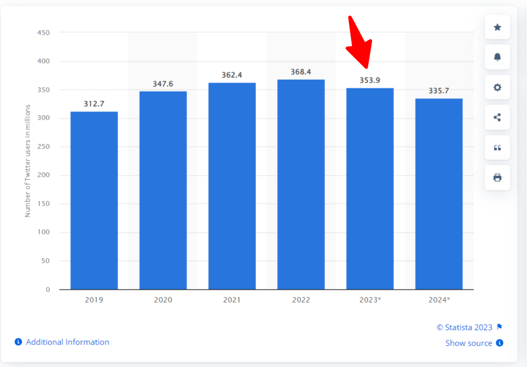Add this statistic to favorites via star icon

coord(497,27)
